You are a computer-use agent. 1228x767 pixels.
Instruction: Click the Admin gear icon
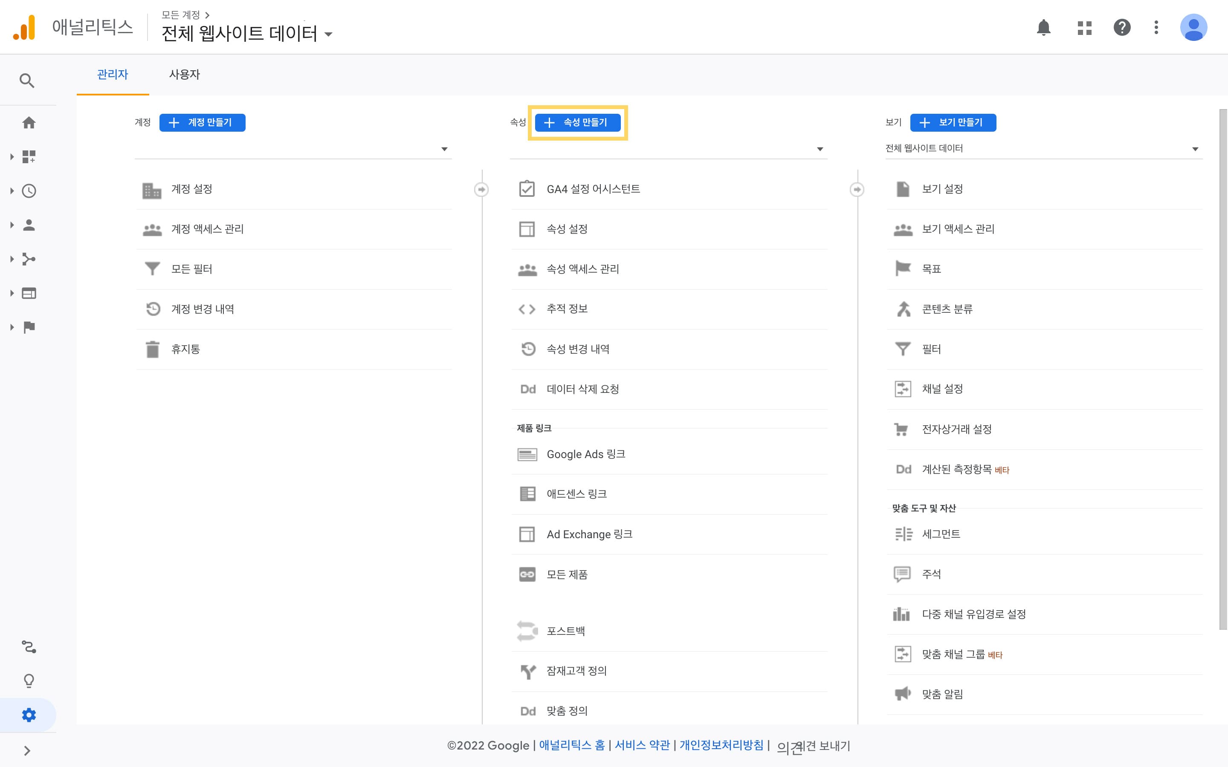[29, 715]
